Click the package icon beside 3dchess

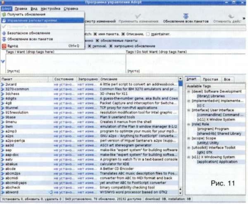[3, 93]
